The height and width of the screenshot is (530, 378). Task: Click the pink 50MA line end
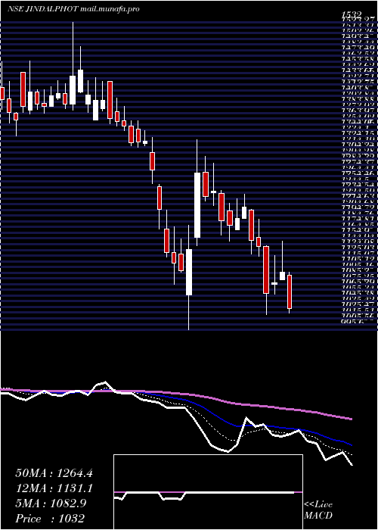pyautogui.click(x=351, y=419)
